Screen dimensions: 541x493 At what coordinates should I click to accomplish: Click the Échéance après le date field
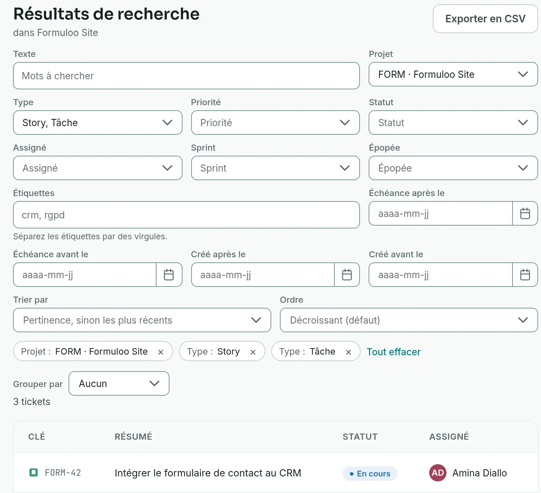[x=441, y=213]
